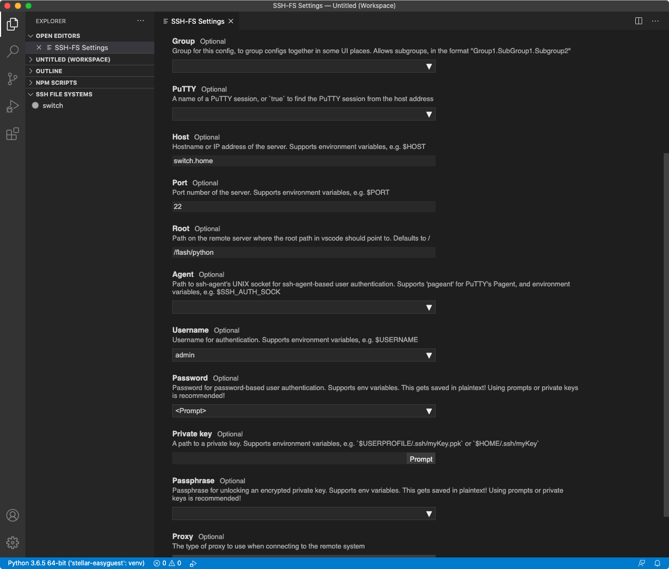Open the Manage gear menu
The height and width of the screenshot is (569, 669).
tap(13, 543)
